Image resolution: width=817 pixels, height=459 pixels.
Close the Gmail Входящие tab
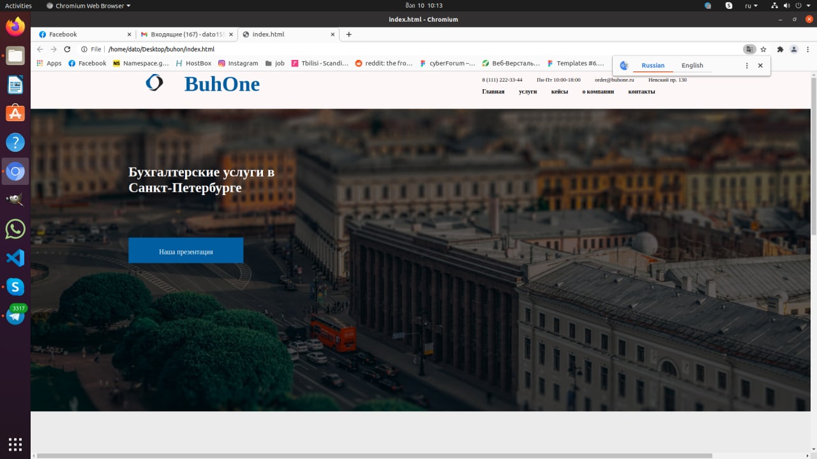click(x=231, y=34)
